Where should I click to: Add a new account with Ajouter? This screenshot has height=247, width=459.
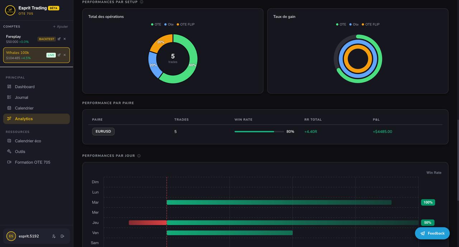point(60,27)
